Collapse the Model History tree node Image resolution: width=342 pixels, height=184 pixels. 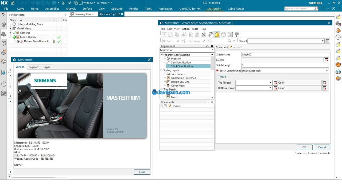pos(11,37)
